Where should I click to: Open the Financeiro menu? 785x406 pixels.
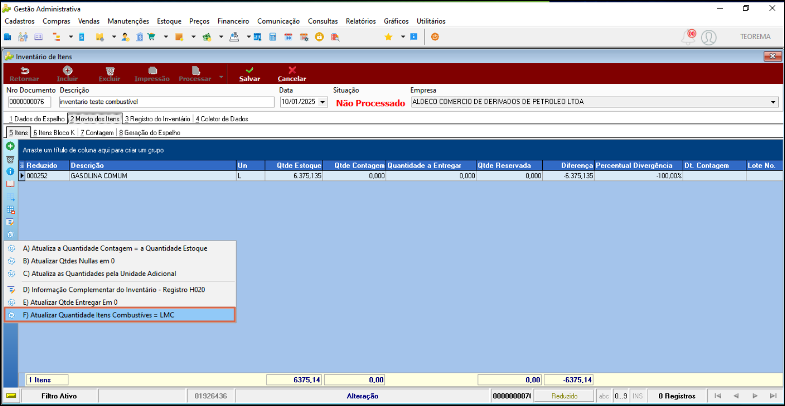pos(233,21)
